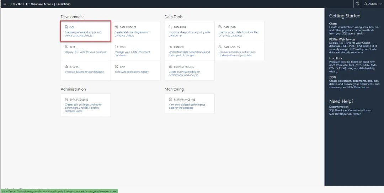Click the Charts heading in Getting Started

click(x=333, y=24)
